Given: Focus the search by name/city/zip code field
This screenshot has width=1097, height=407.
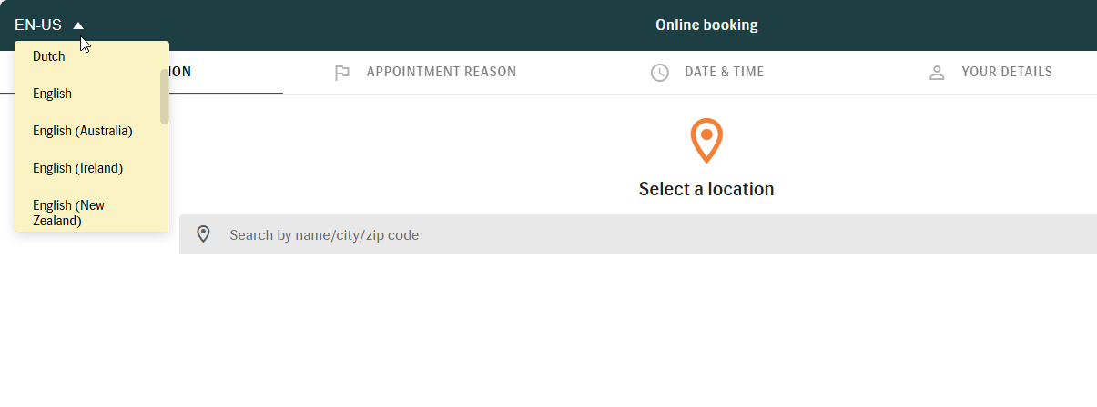Looking at the screenshot, I should click(x=637, y=234).
